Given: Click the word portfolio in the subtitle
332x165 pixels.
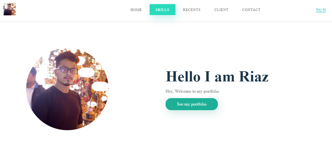Looking at the screenshot, I should point(211,91).
